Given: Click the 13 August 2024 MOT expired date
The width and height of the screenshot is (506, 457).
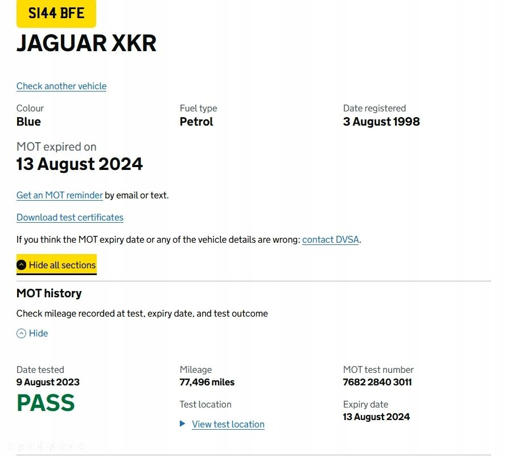Looking at the screenshot, I should pos(80,164).
